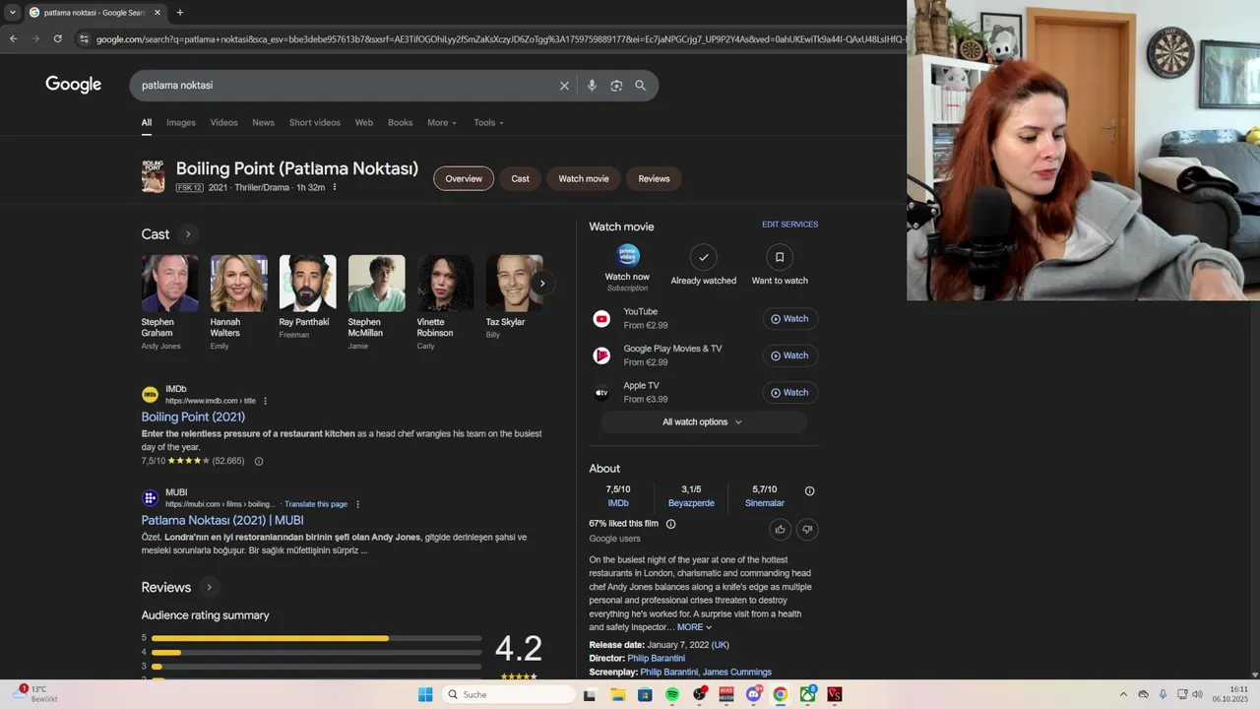Open File Explorer from taskbar
Viewport: 1260px width, 709px height.
coord(617,694)
